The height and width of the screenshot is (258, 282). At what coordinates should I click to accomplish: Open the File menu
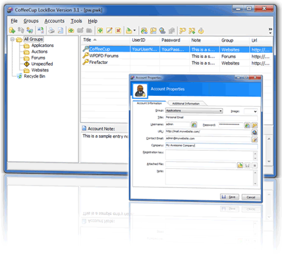click(14, 21)
